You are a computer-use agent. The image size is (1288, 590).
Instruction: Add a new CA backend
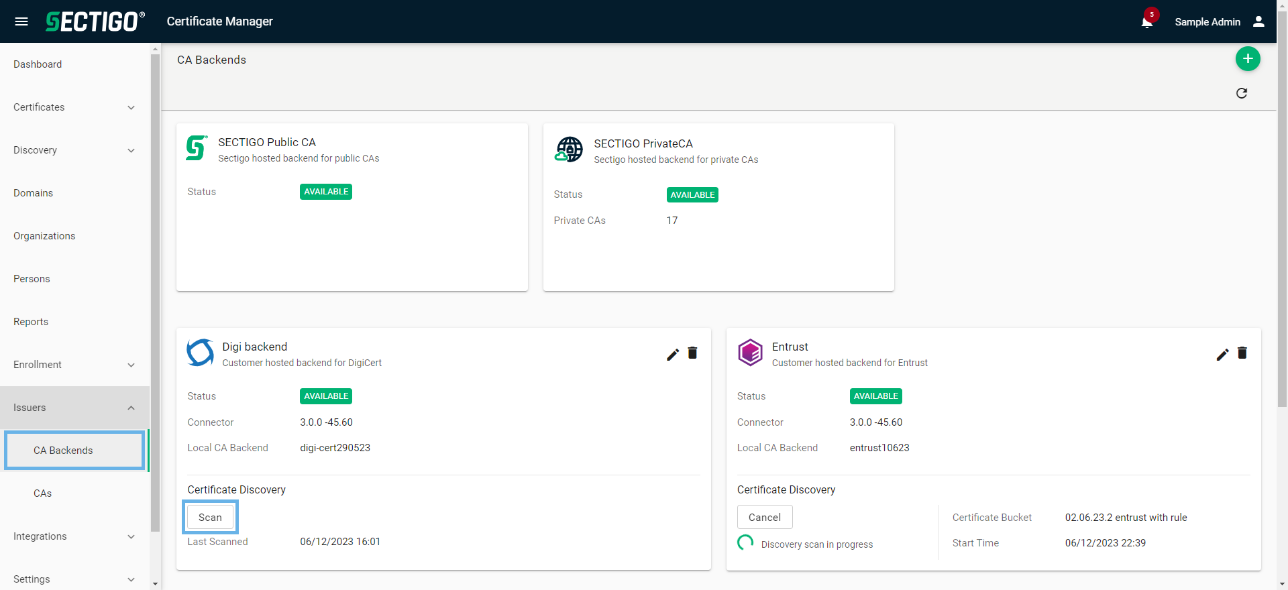(x=1248, y=59)
